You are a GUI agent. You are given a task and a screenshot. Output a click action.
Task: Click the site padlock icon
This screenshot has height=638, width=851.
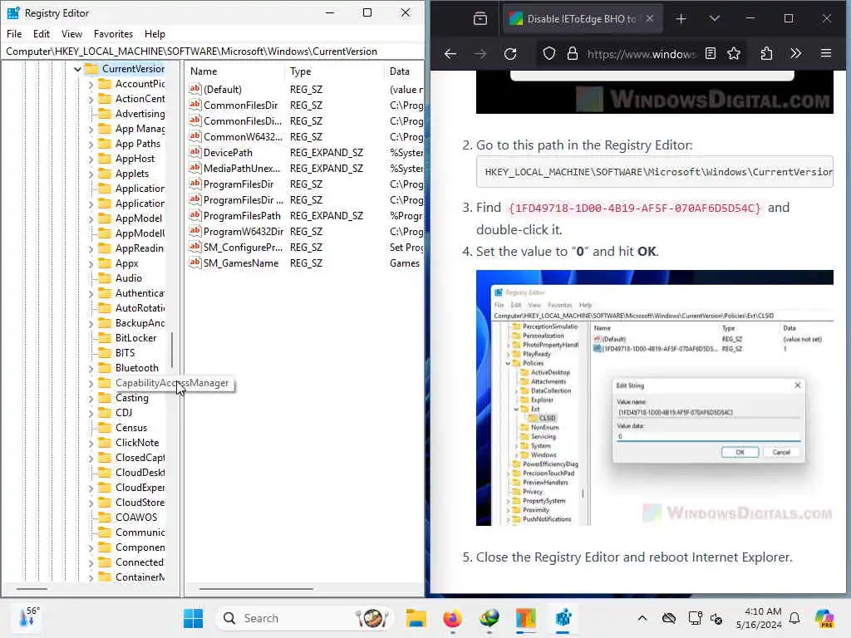click(x=572, y=53)
